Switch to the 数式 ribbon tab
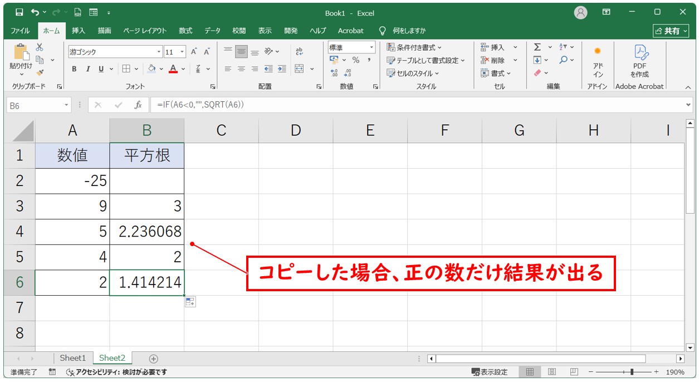 pos(185,31)
